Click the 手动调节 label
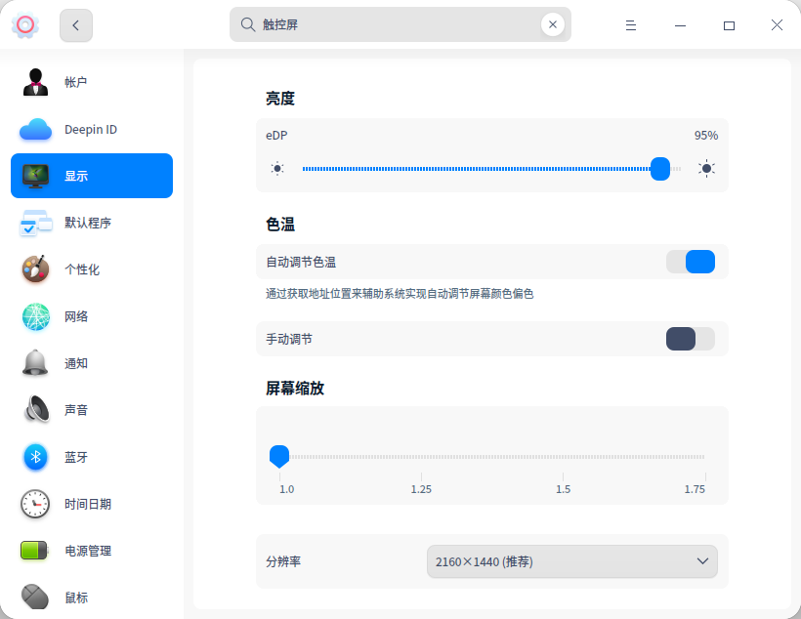The image size is (801, 619). pyautogui.click(x=289, y=339)
